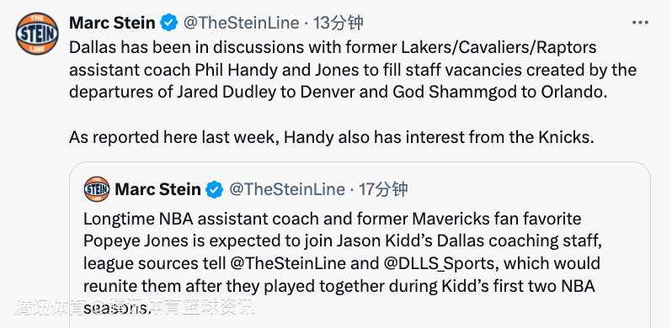This screenshot has height=328, width=672.
Task: Click the line mentioning Knicks interest in Handy
Action: 332,137
